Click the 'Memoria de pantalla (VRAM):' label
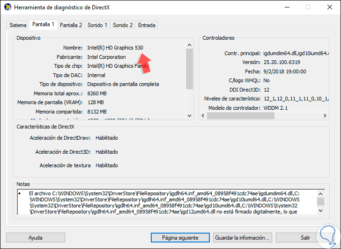Image resolution: width=341 pixels, height=249 pixels. tap(50, 102)
